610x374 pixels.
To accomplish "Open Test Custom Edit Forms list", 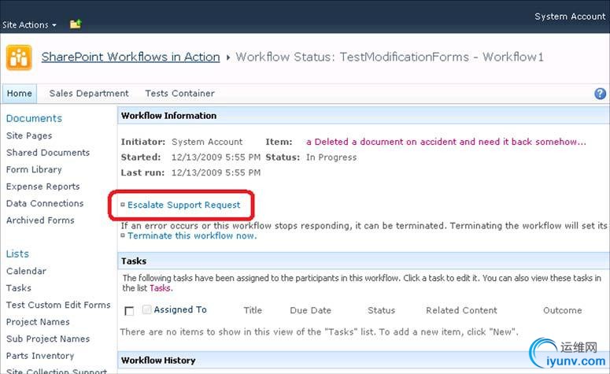I will pyautogui.click(x=58, y=305).
